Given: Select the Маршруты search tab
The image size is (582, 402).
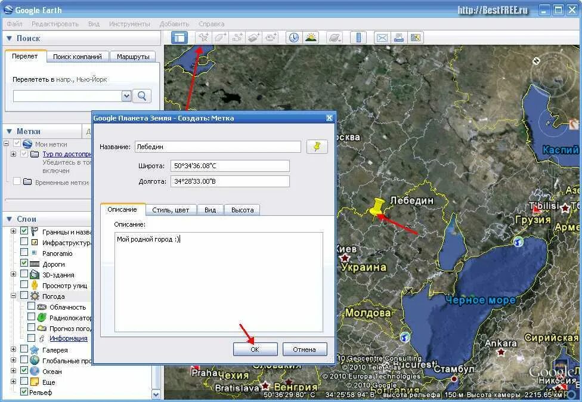Looking at the screenshot, I should click(133, 57).
